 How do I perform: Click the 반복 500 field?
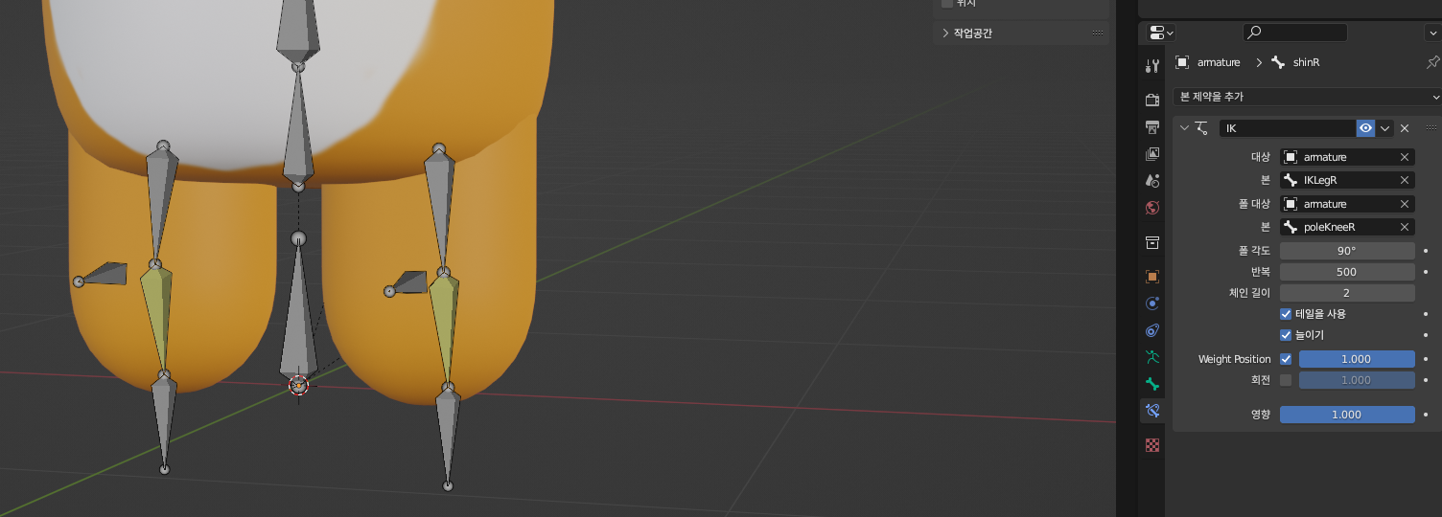(1347, 272)
